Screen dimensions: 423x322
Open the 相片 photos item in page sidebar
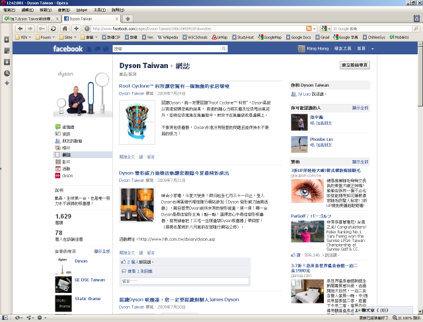pos(66,148)
